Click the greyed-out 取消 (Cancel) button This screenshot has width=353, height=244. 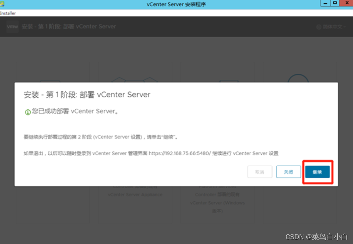[260, 172]
